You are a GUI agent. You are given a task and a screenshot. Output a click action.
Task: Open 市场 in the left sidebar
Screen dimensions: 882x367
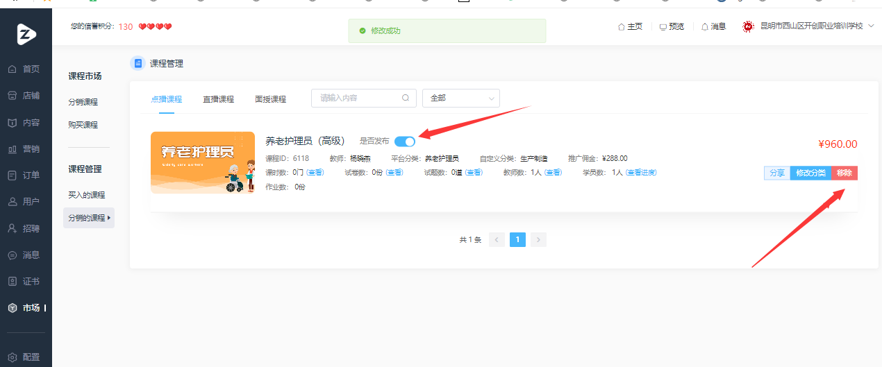(25, 307)
